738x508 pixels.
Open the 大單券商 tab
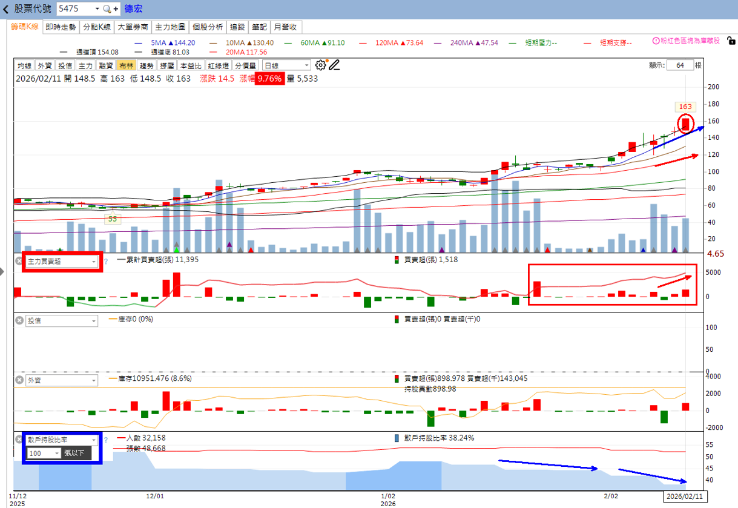pos(133,27)
